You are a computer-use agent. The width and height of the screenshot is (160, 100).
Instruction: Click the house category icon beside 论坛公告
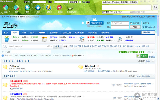click(x=82, y=39)
